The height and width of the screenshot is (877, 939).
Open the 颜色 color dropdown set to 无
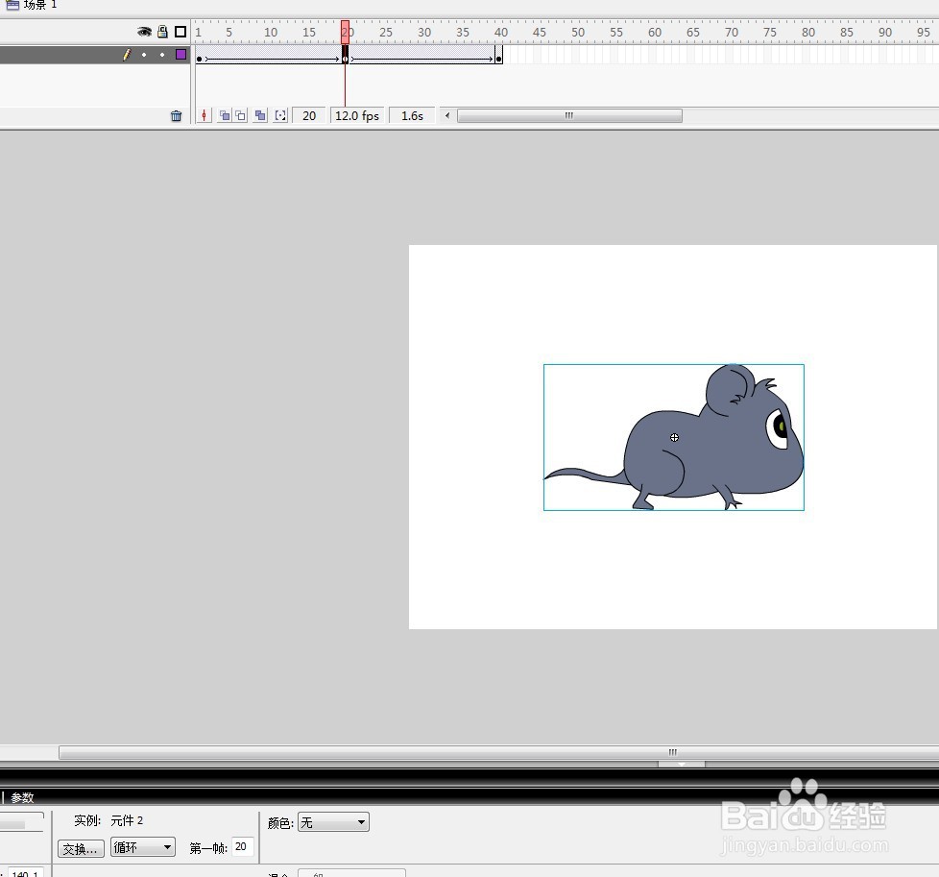tap(333, 822)
